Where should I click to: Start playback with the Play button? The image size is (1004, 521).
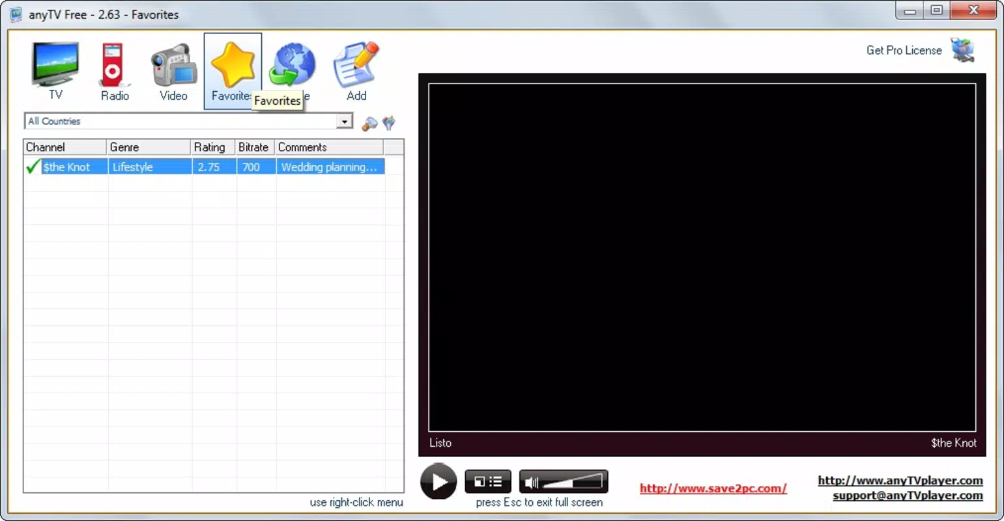pos(438,481)
